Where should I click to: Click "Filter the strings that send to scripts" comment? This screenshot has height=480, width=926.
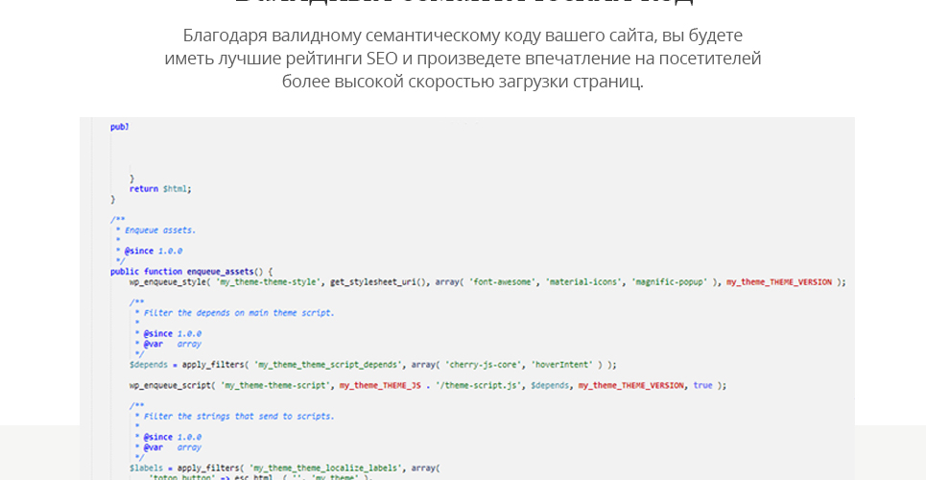point(239,416)
